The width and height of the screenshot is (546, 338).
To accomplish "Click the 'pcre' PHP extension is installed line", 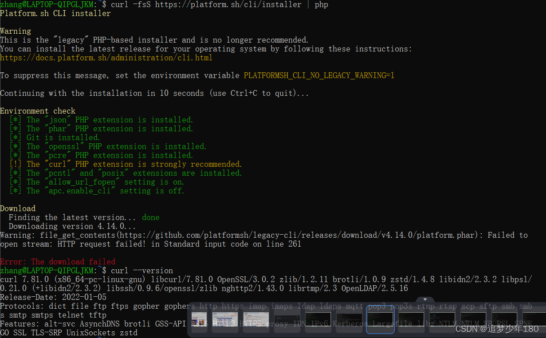I will [101, 155].
